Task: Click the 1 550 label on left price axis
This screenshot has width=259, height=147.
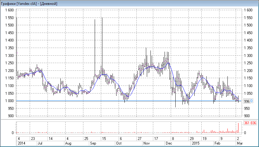Action: (x=9, y=18)
